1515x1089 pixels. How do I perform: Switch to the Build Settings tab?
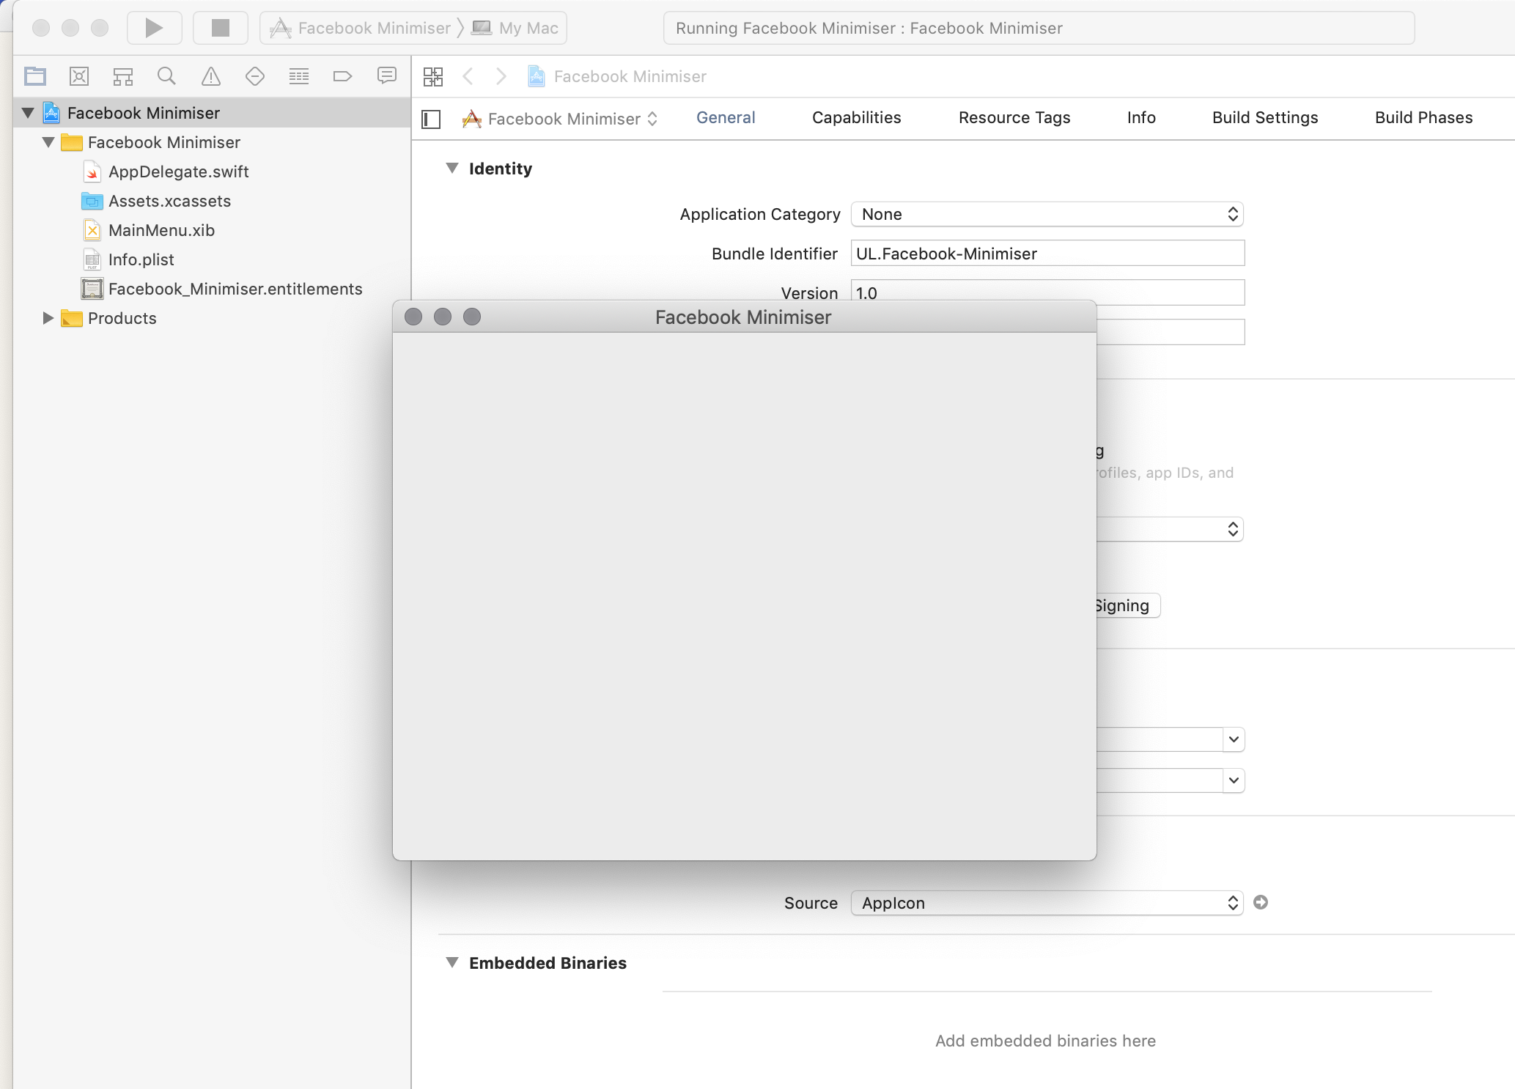click(1264, 117)
